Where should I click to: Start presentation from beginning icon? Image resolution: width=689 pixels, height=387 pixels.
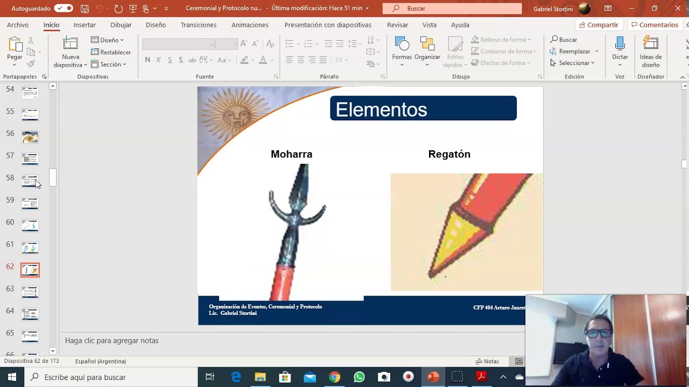(132, 8)
